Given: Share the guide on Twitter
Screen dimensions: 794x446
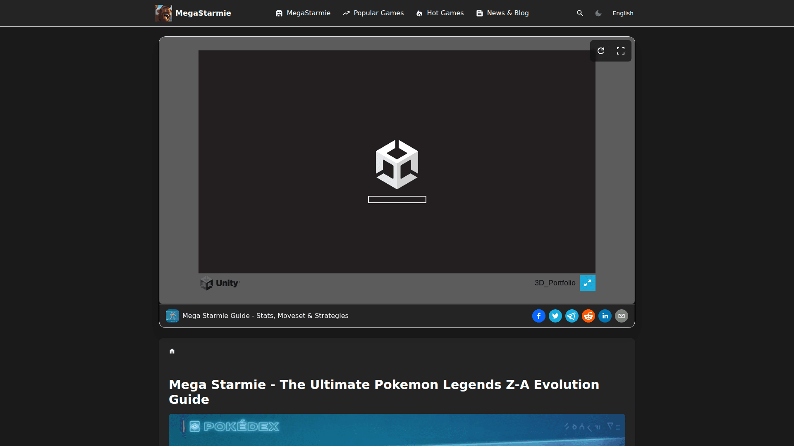Looking at the screenshot, I should click(x=555, y=316).
